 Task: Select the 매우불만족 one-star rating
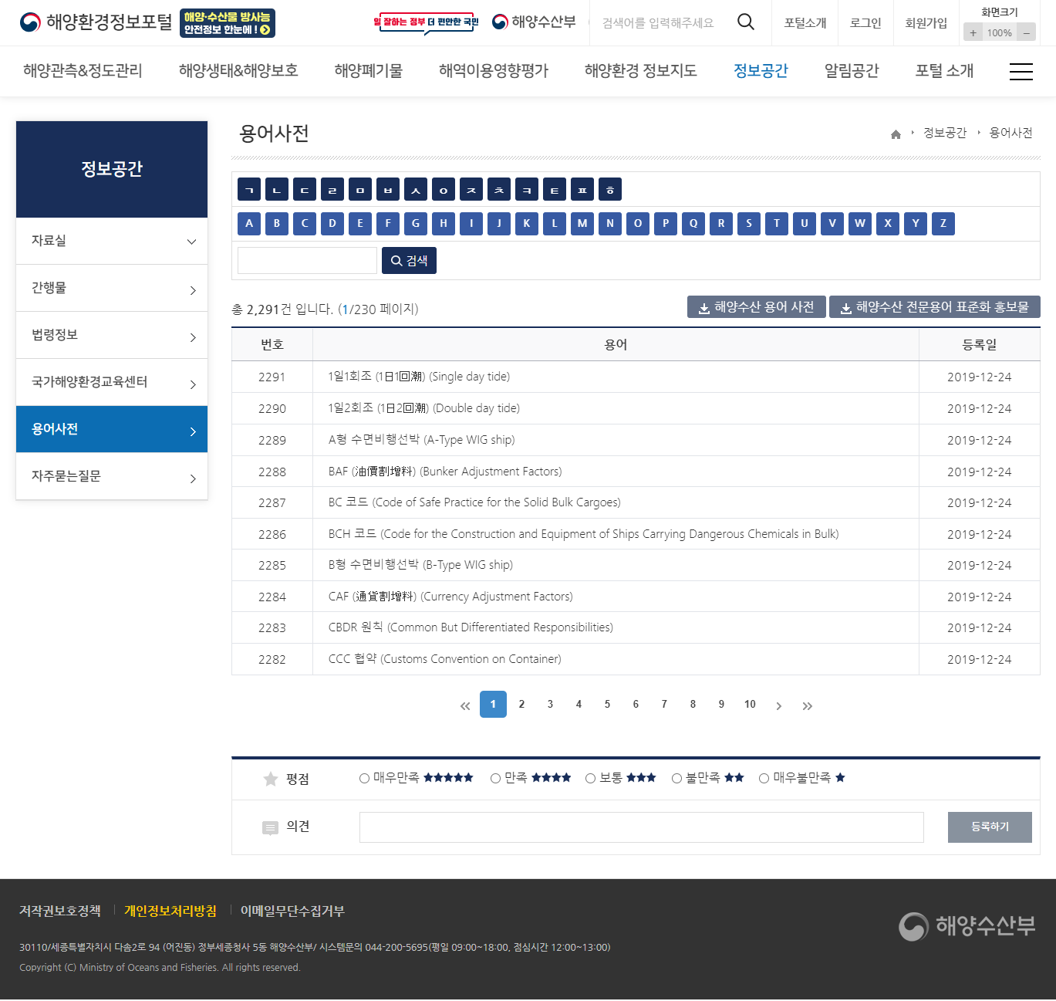764,778
